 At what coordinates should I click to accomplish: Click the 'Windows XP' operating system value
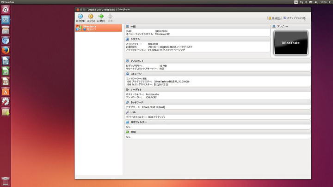[162, 34]
